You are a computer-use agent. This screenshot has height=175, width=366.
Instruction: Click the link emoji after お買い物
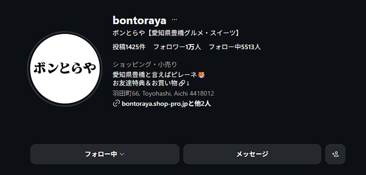182,83
